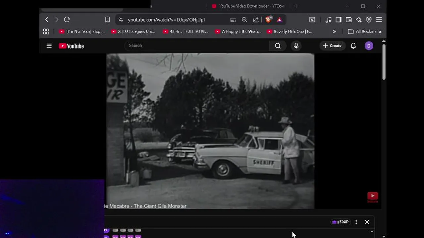Open the browser main hamburger menu
The height and width of the screenshot is (238, 424).
pyautogui.click(x=379, y=20)
